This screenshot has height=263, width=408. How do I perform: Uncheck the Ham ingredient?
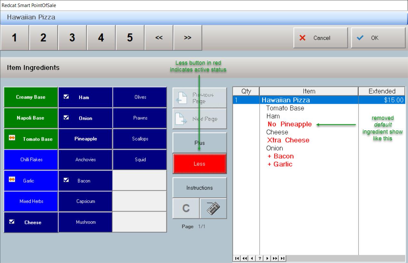pos(85,97)
